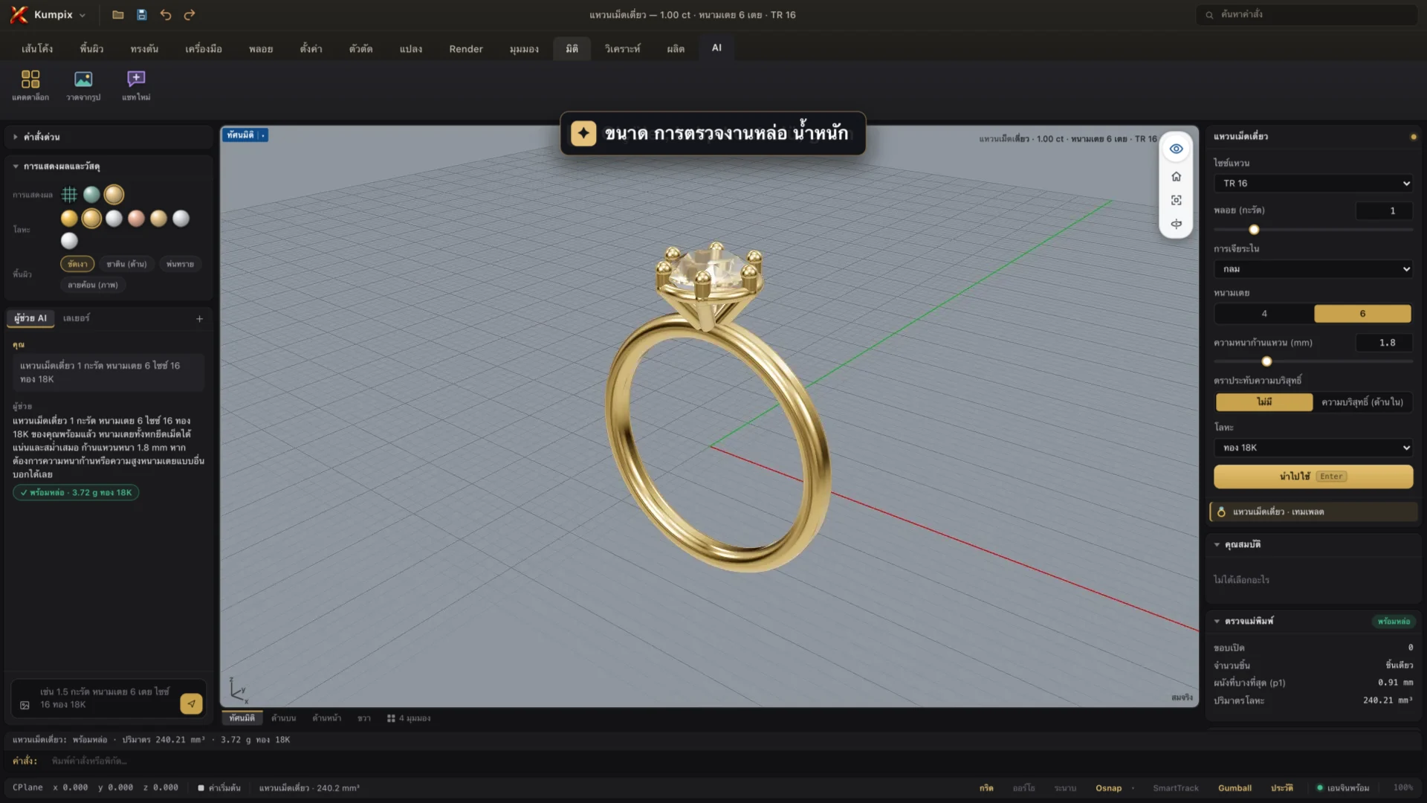1427x803 pixels.
Task: Redo the last undone action
Action: [190, 15]
